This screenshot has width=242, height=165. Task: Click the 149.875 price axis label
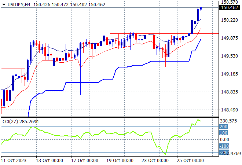(x=230, y=38)
